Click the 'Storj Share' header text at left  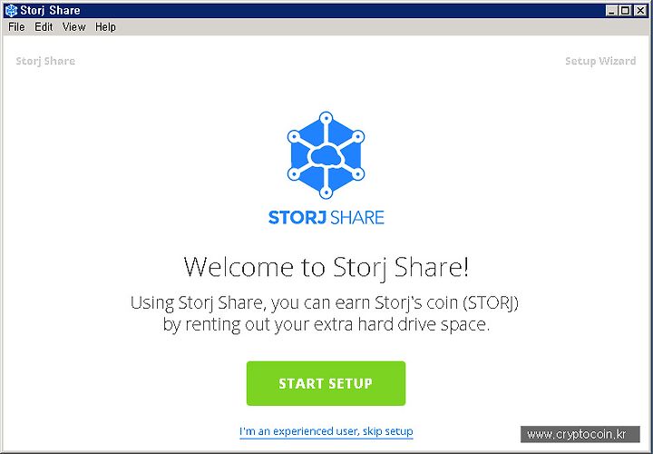45,61
